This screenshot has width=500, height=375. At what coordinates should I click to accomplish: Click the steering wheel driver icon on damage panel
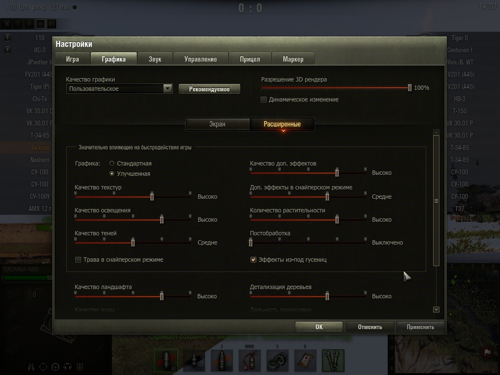coord(55,367)
